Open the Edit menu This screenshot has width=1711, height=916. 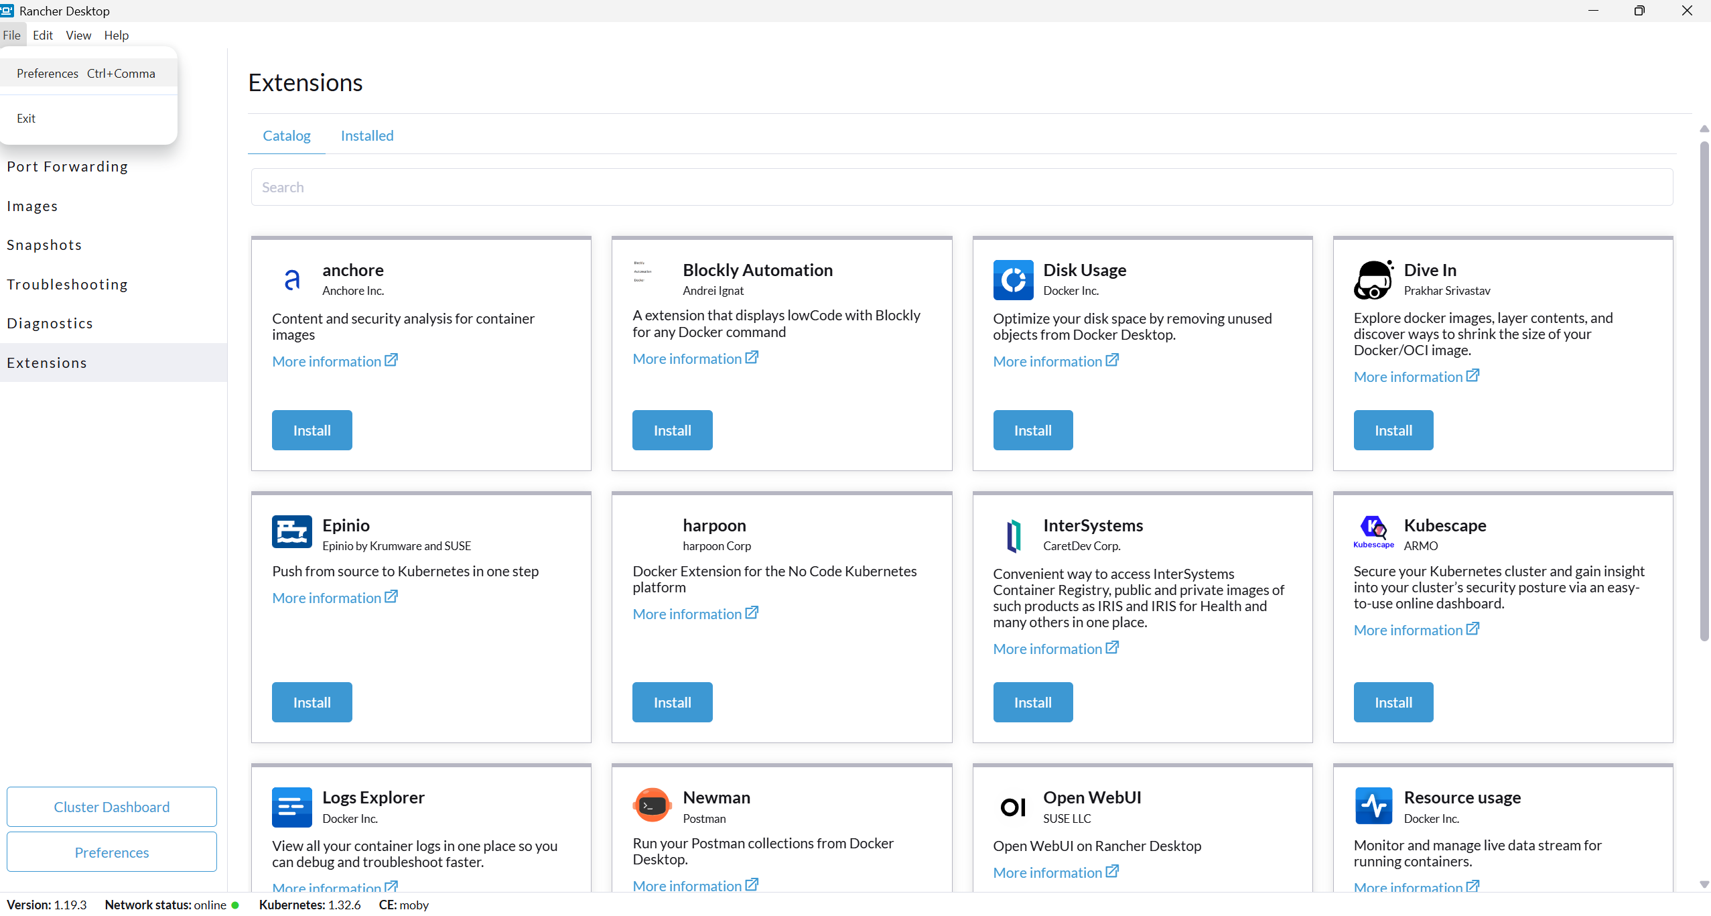point(43,35)
